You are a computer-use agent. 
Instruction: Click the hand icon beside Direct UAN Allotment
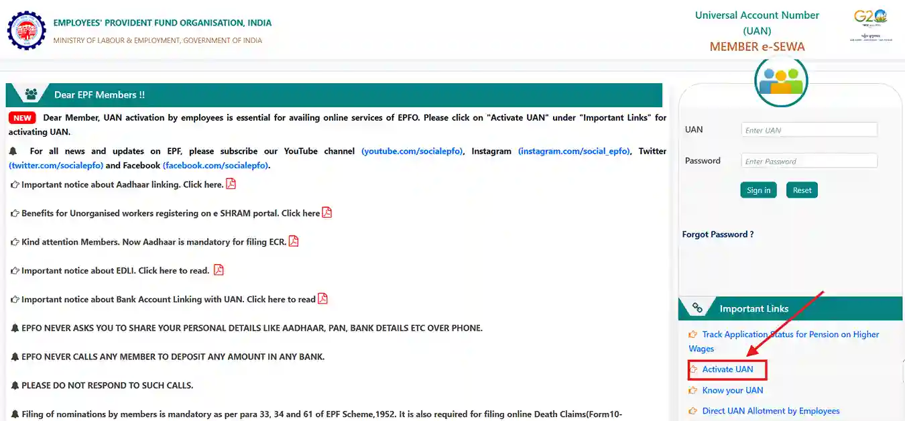pyautogui.click(x=693, y=411)
